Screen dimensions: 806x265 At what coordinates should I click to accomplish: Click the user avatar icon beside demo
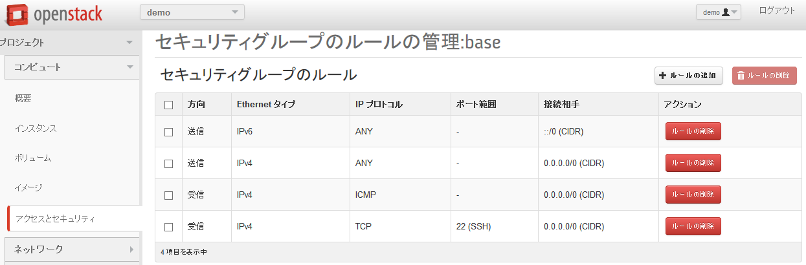click(726, 12)
